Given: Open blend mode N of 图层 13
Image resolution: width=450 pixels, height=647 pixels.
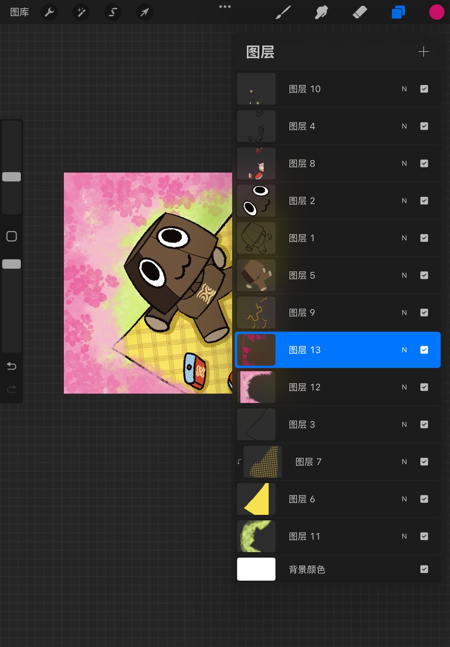Looking at the screenshot, I should 404,350.
